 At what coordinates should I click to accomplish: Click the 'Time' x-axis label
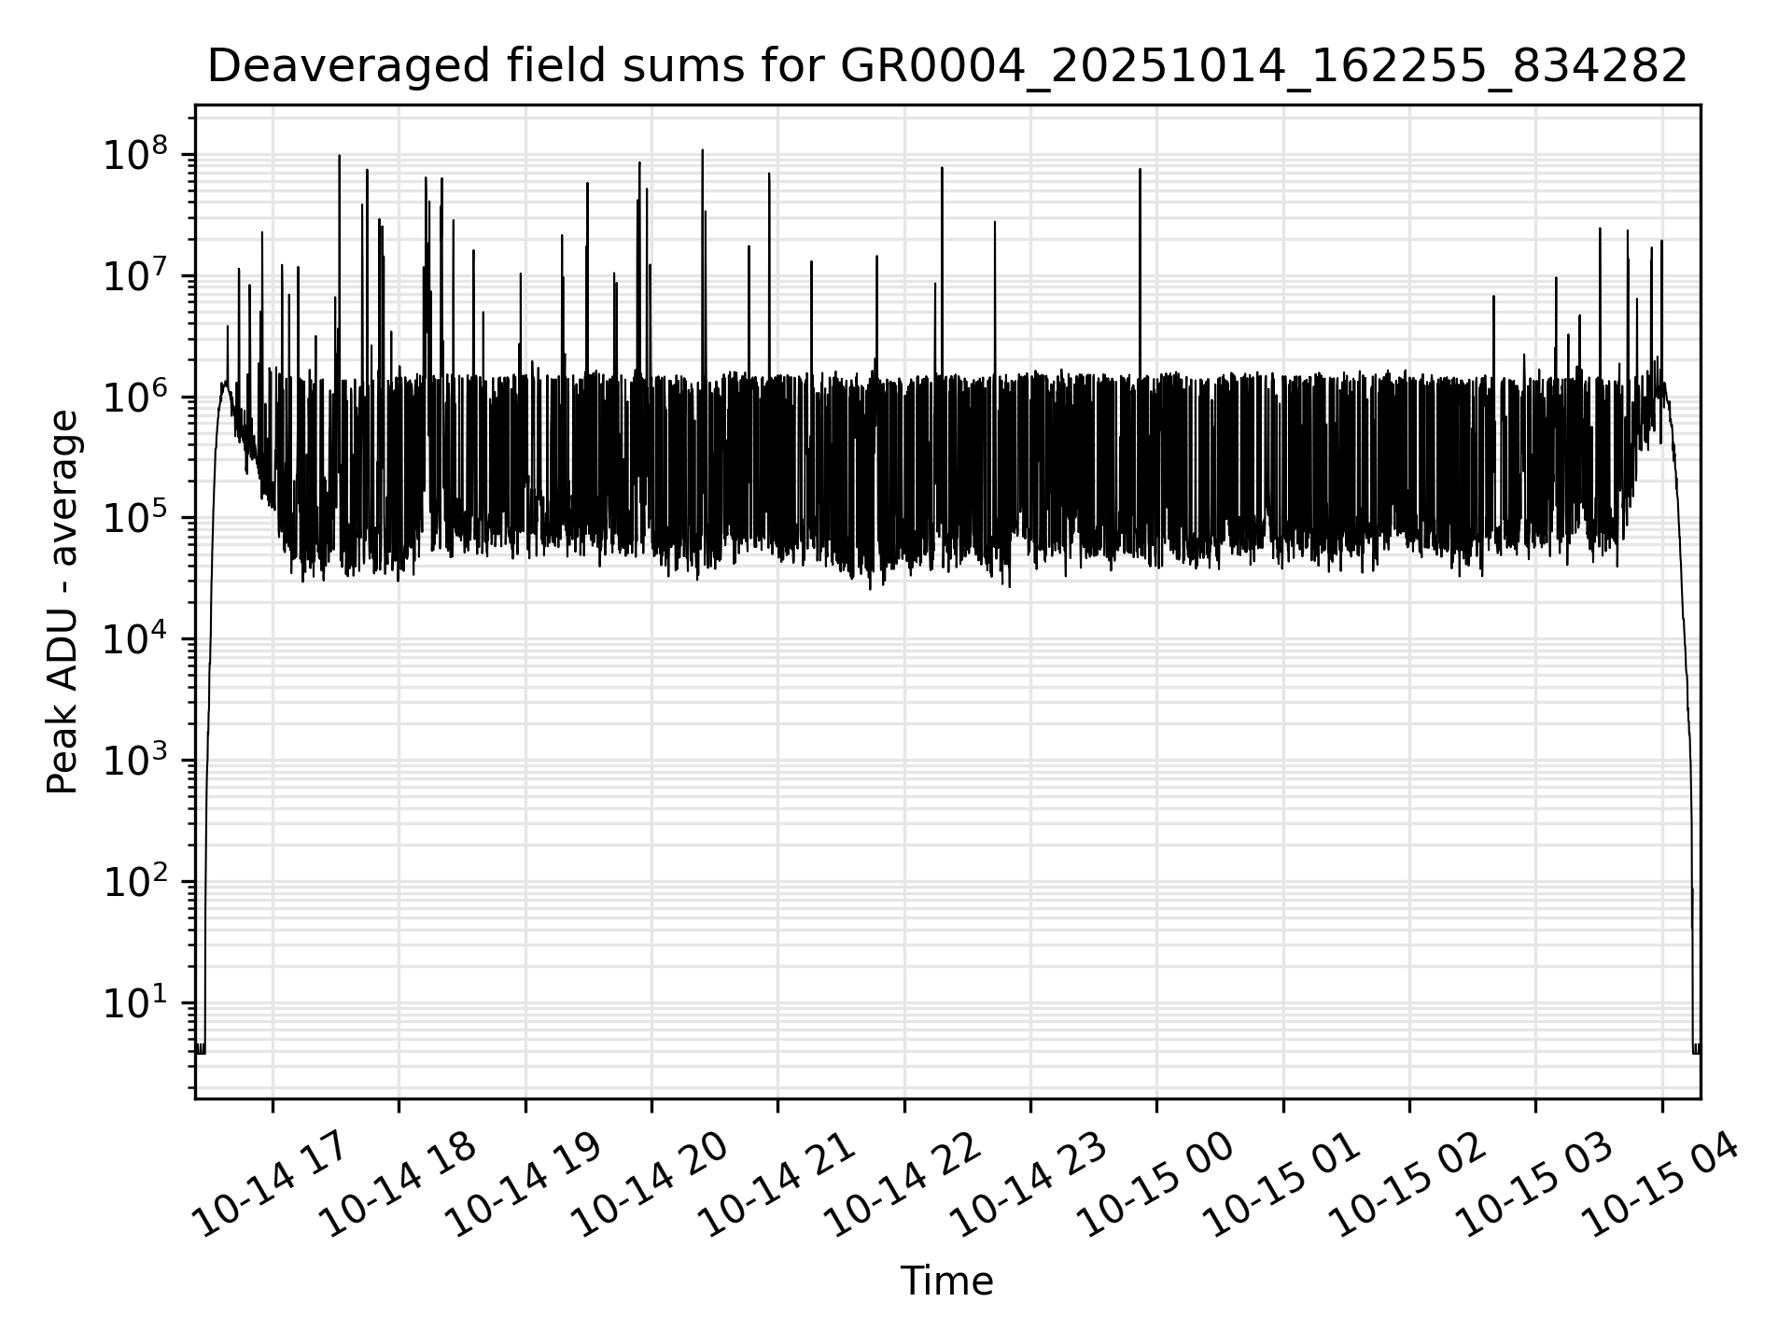(946, 1281)
